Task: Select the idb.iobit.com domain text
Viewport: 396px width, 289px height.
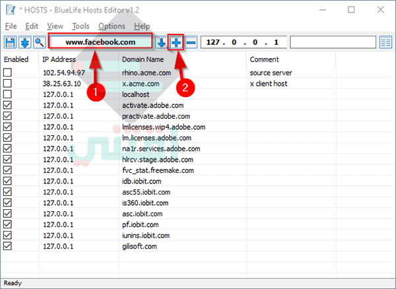Action: [142, 181]
